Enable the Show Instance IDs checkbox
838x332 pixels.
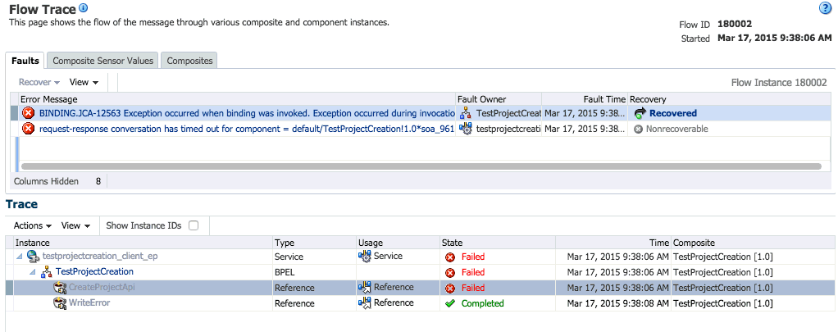pos(194,225)
